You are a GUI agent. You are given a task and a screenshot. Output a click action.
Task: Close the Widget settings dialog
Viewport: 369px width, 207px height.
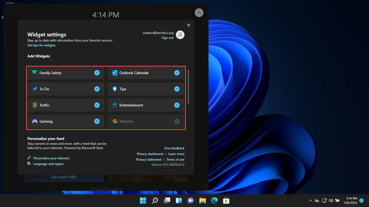(189, 25)
